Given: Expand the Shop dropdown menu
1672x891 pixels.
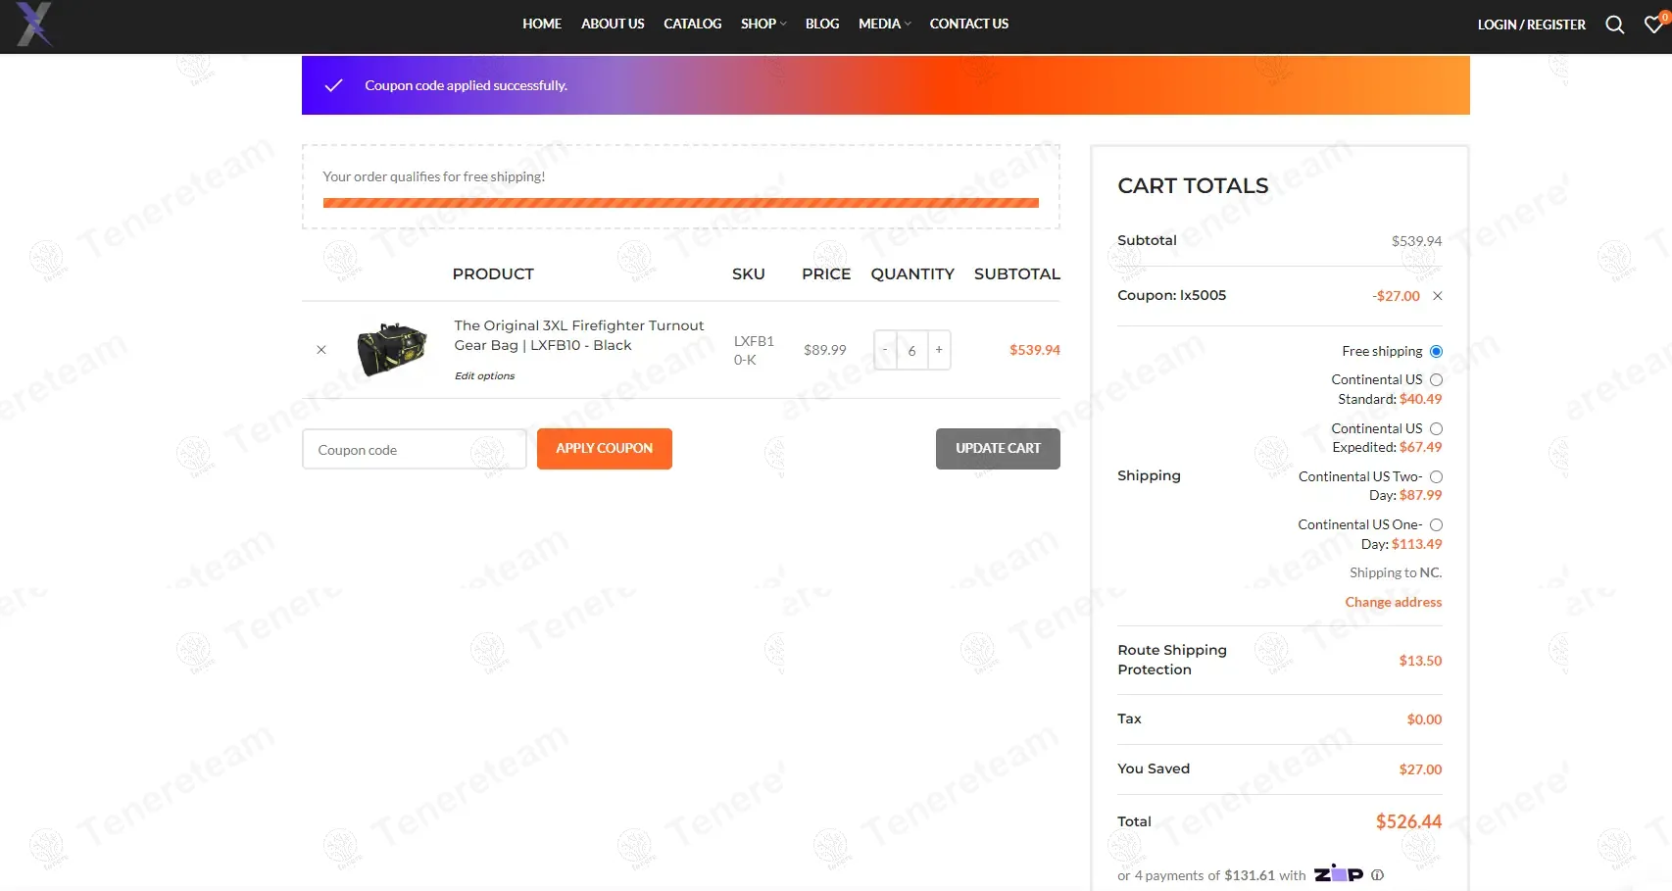Looking at the screenshot, I should (763, 24).
